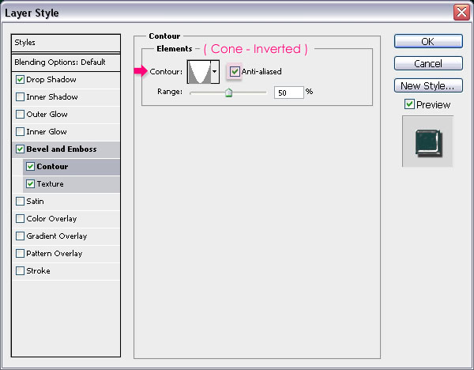The image size is (474, 370).
Task: Click the Range percentage input field
Action: [288, 92]
